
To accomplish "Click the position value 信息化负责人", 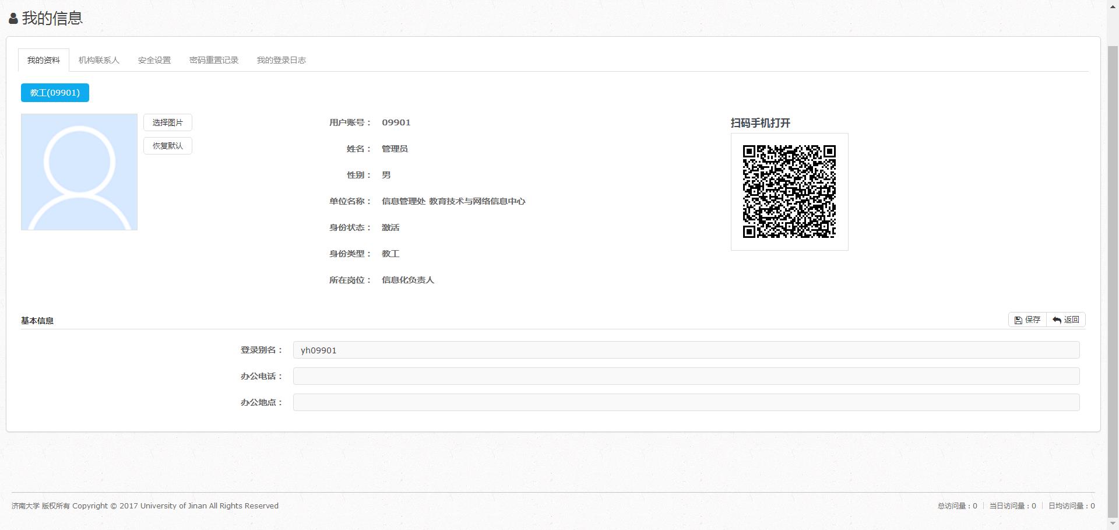I will (x=408, y=280).
